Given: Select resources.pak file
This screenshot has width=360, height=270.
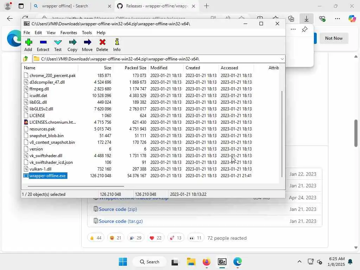Looking at the screenshot, I should 42,129.
